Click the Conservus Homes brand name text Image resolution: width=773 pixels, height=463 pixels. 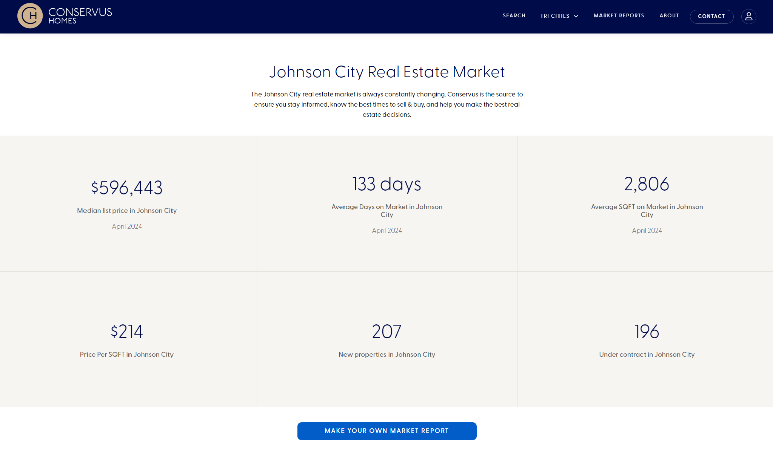click(x=80, y=16)
